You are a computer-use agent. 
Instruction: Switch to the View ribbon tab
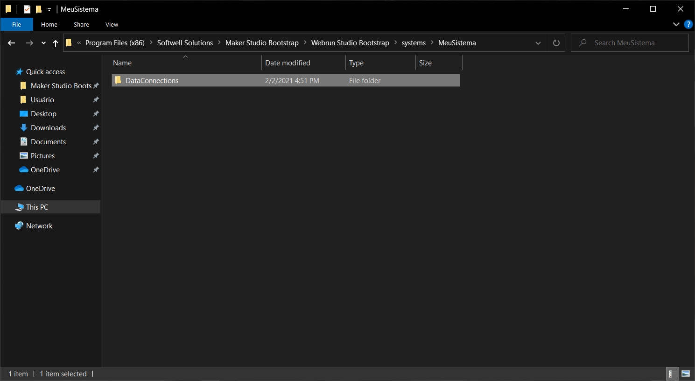pyautogui.click(x=112, y=24)
